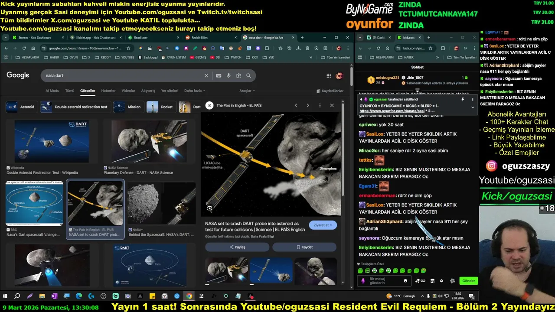Collapse the chat leaderboard handle
This screenshot has height=312, width=555.
[x=418, y=91]
